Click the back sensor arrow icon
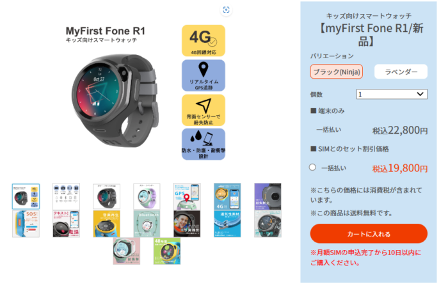The width and height of the screenshot is (448, 289). [x=204, y=105]
